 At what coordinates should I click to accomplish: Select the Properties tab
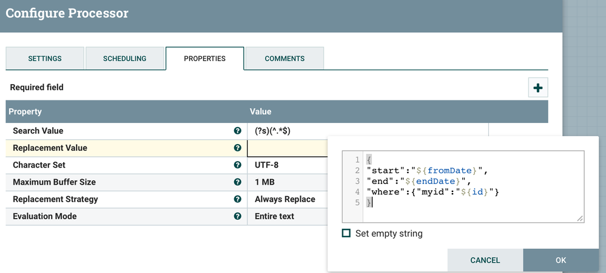tap(204, 59)
